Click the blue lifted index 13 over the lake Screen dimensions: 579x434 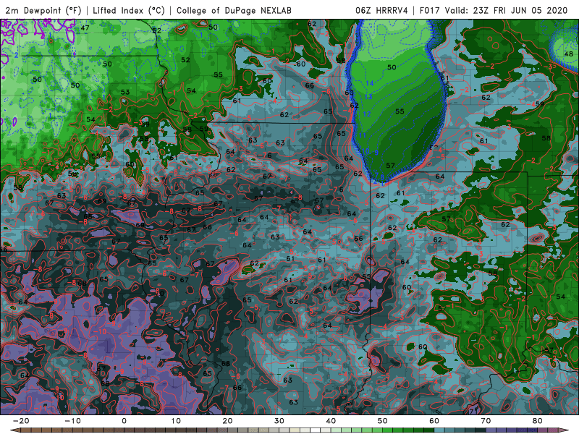[368, 97]
